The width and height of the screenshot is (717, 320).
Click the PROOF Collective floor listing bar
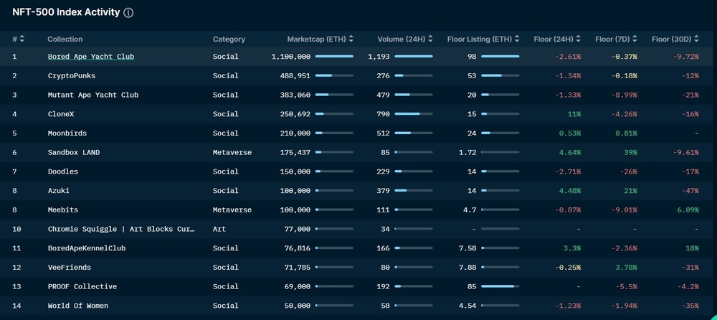500,286
